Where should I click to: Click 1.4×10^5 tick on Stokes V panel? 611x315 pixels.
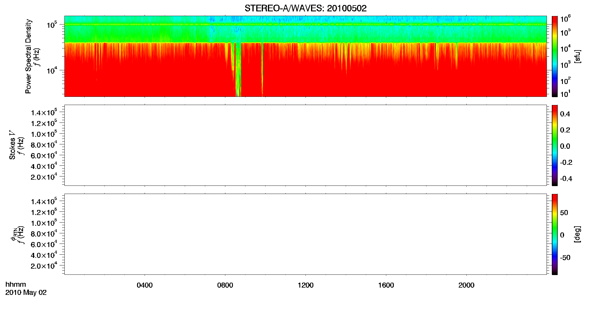coord(44,112)
